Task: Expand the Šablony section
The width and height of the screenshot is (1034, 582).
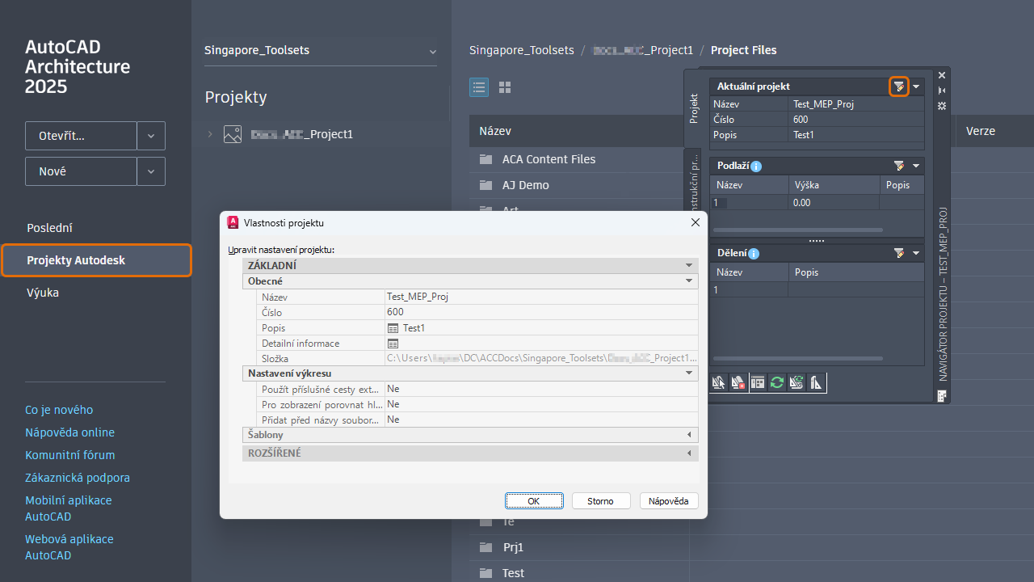Action: (x=689, y=435)
